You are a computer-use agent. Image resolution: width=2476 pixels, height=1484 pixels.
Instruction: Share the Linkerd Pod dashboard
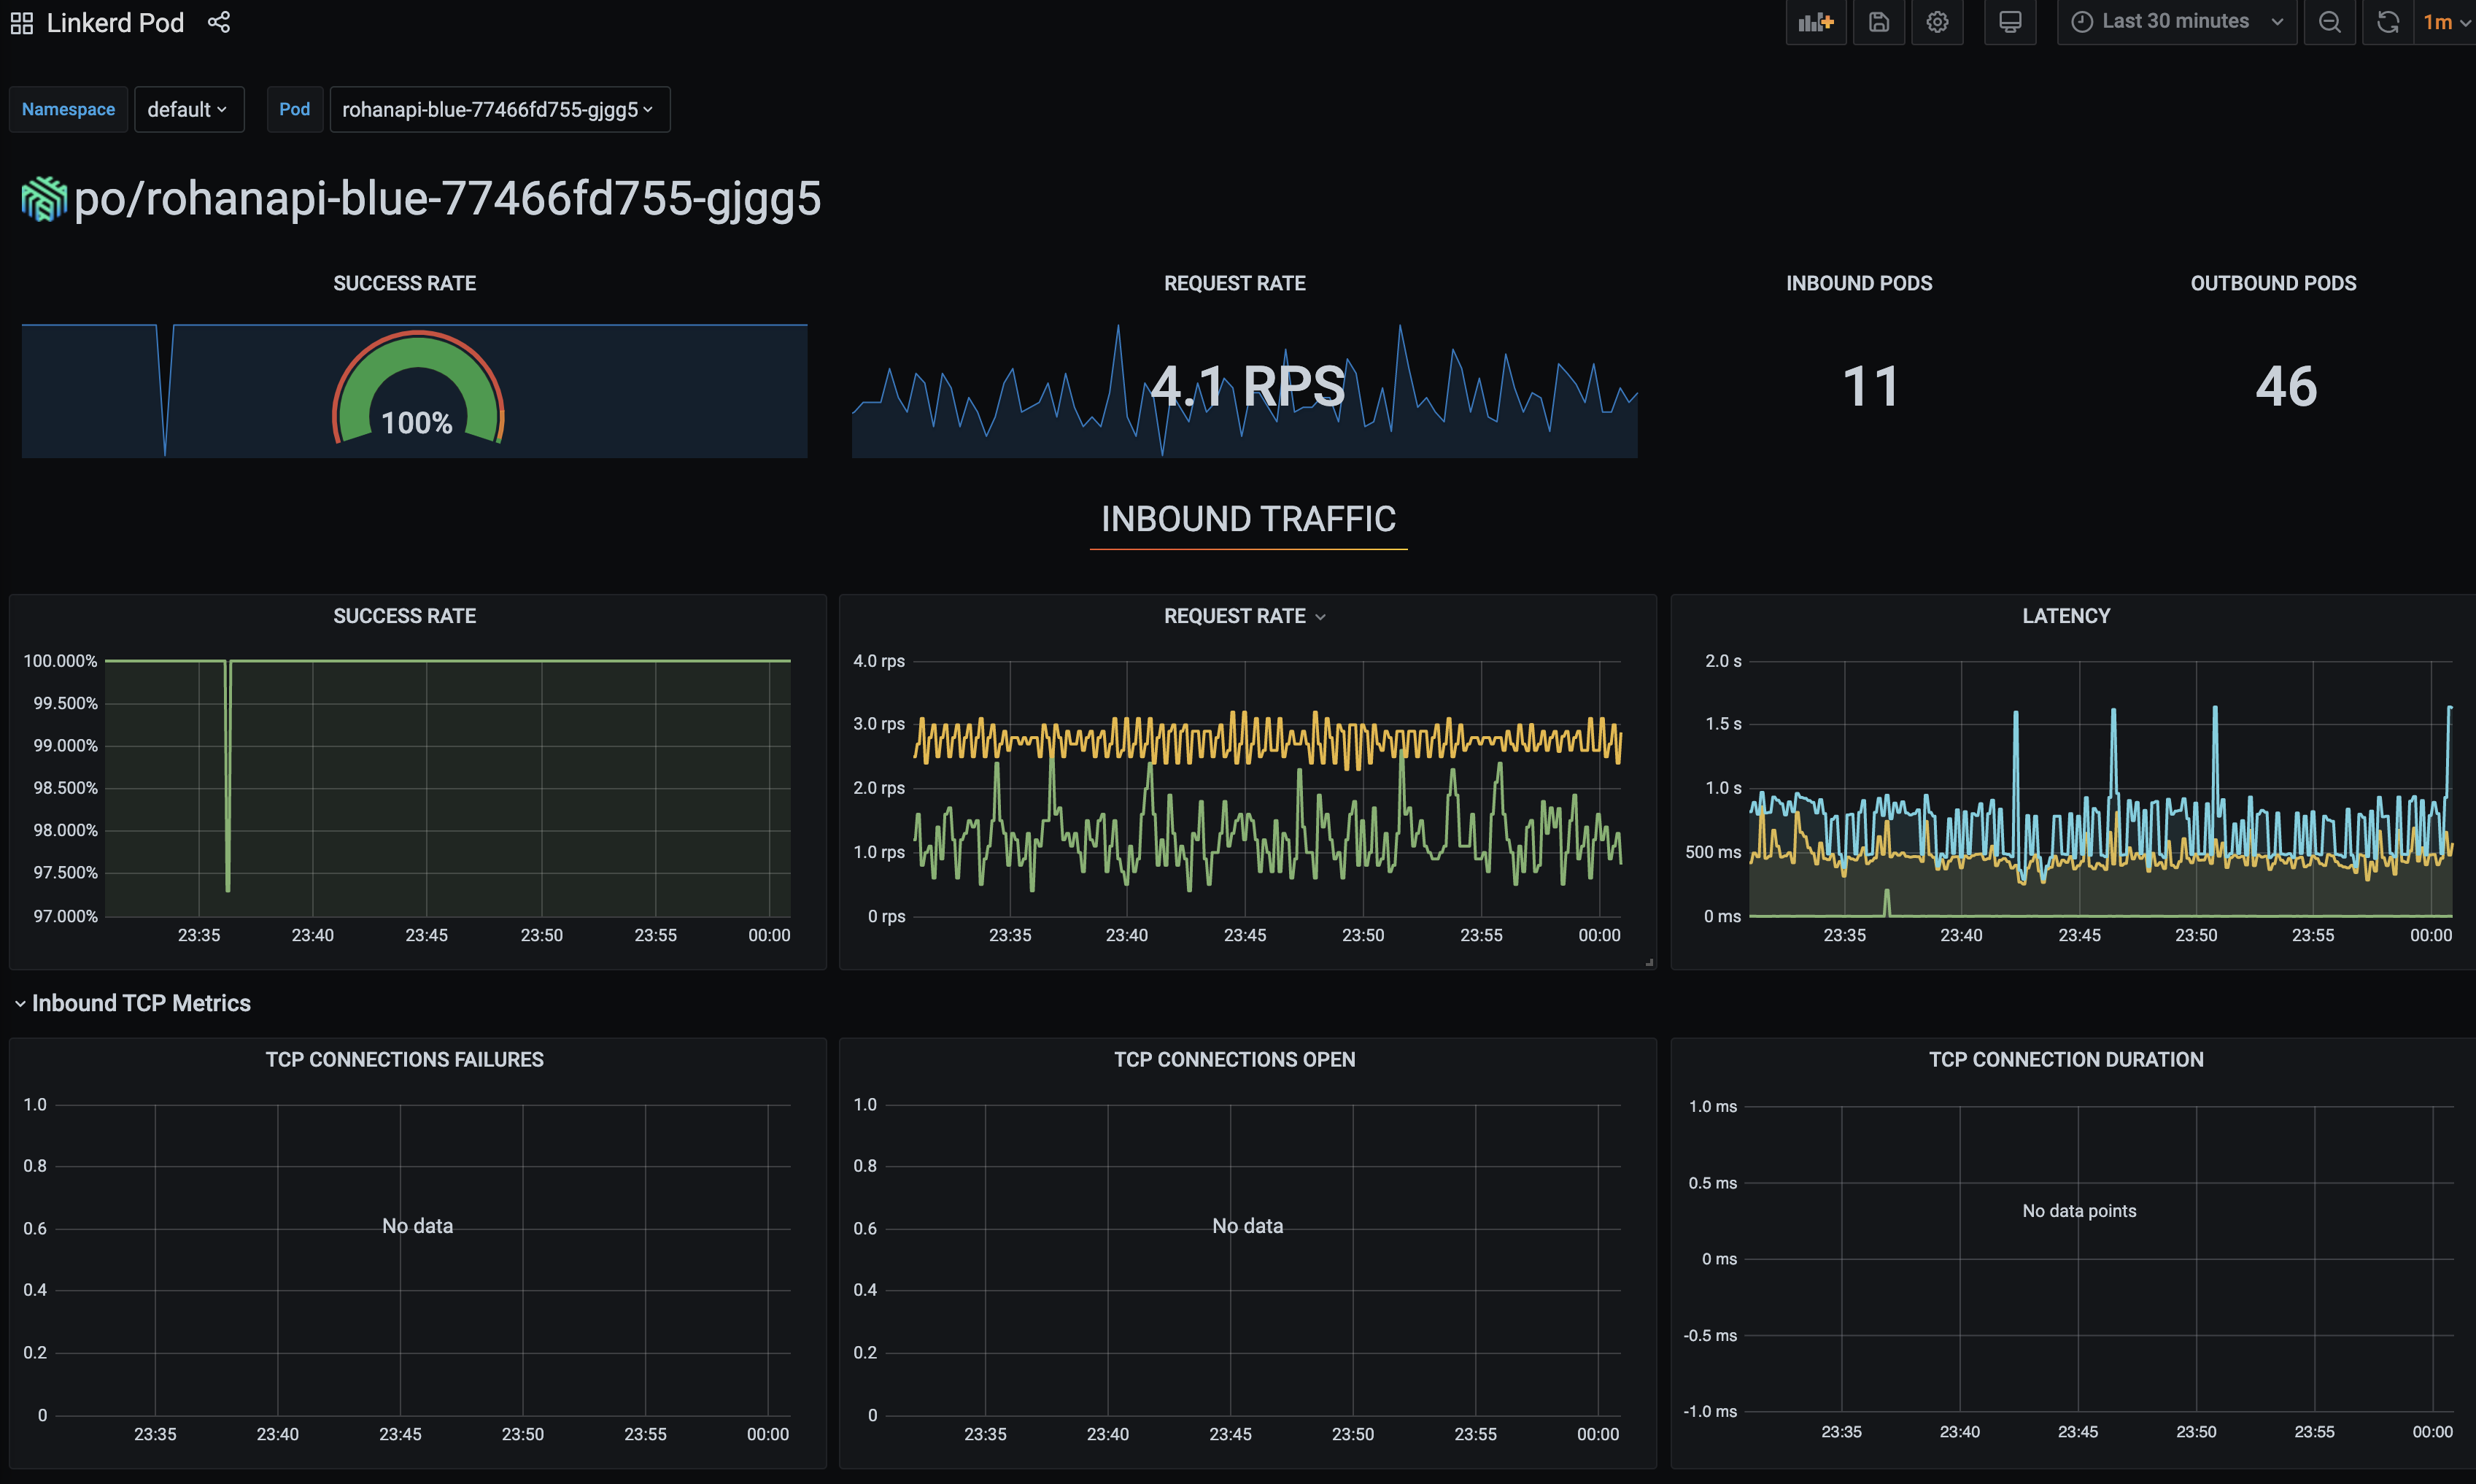pos(219,22)
